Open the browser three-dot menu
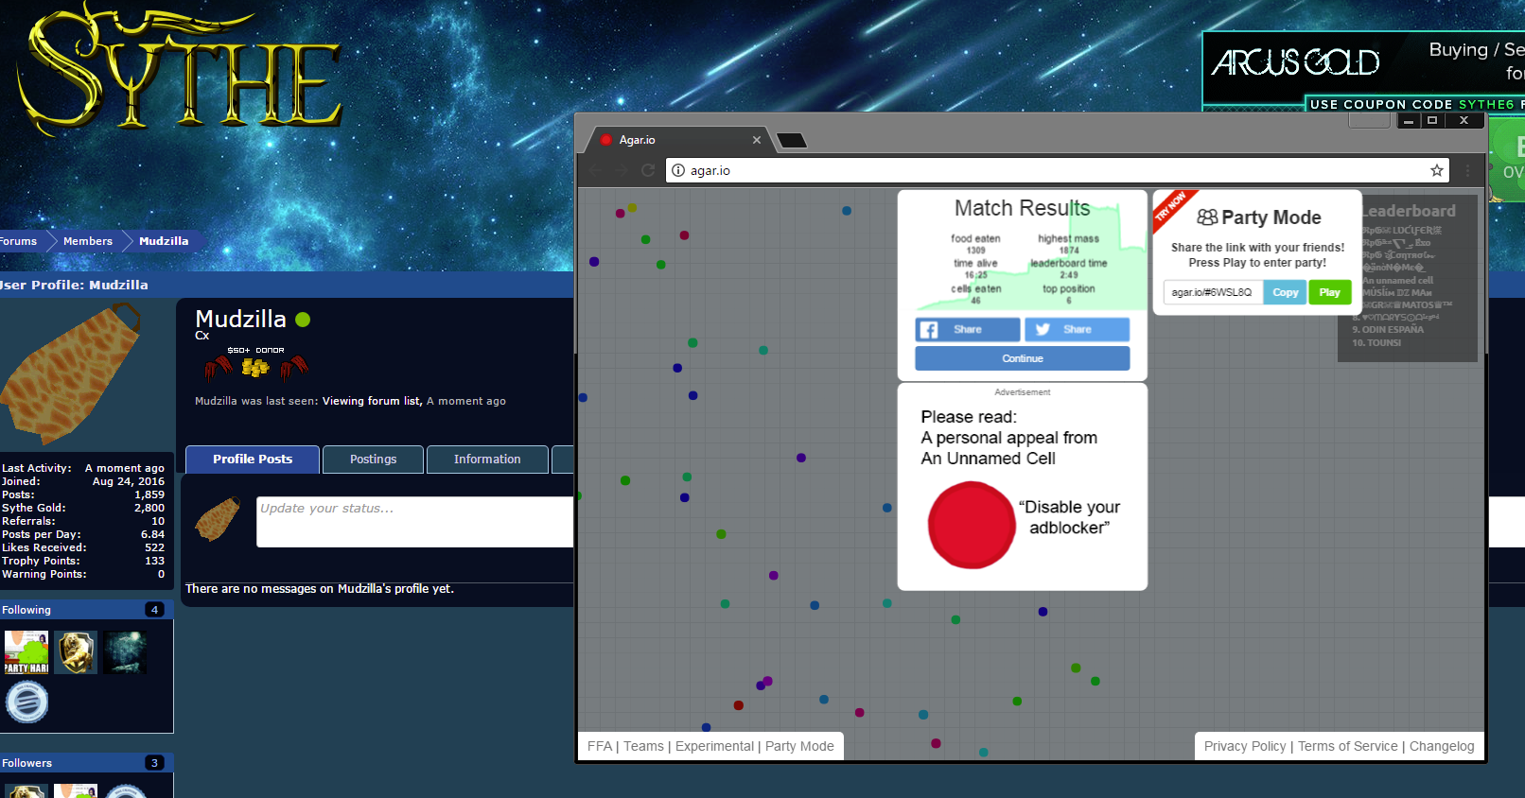Screen dimensions: 1525x798 1468,170
